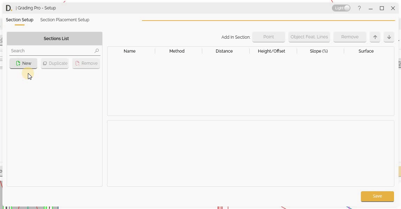401x209 pixels.
Task: Click the Object Feat. Lines button
Action: click(309, 37)
